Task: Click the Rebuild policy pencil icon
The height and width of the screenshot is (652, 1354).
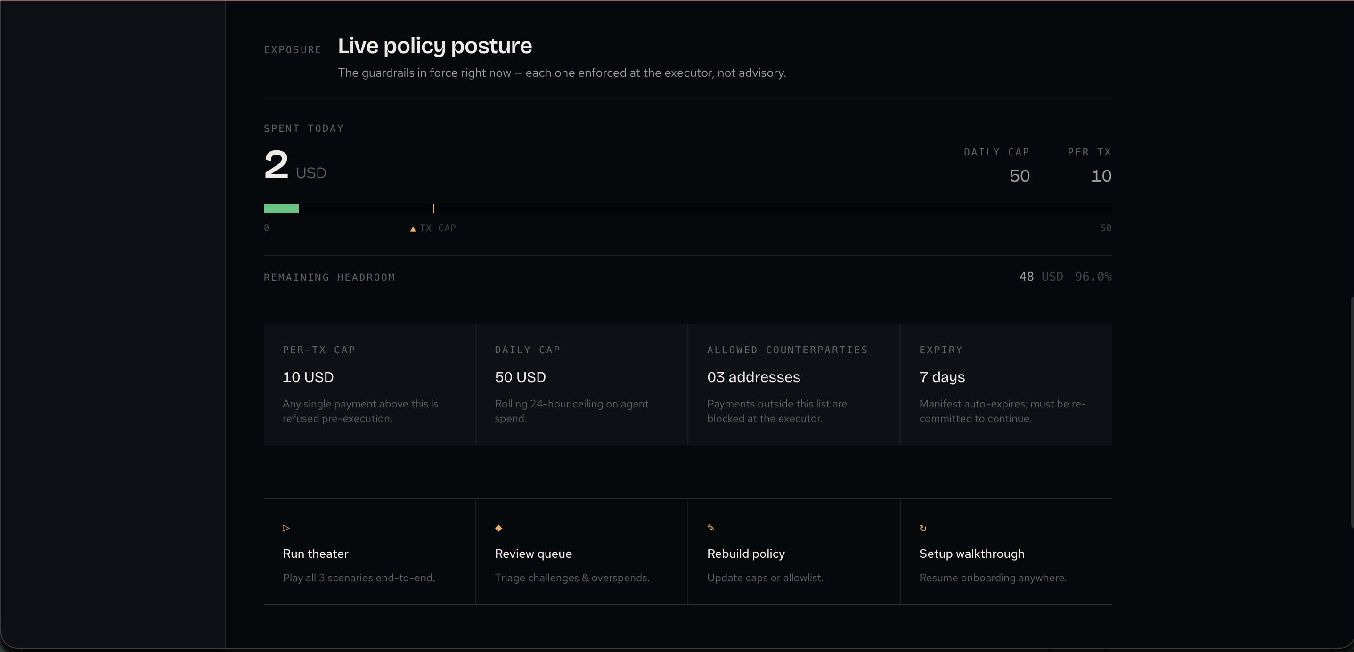Action: pyautogui.click(x=710, y=527)
